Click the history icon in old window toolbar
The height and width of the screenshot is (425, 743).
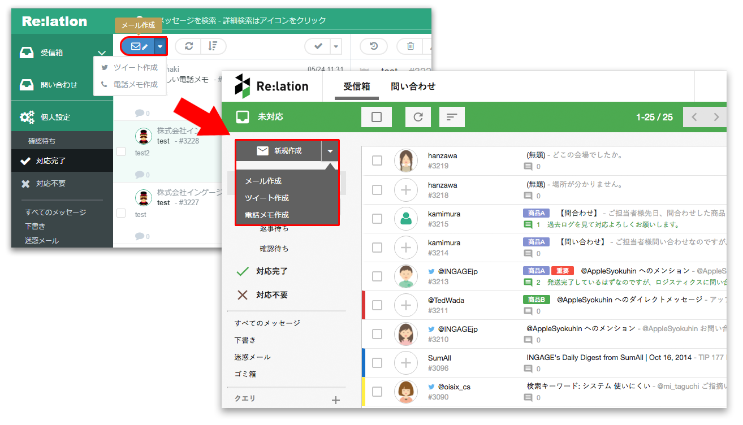click(x=374, y=46)
